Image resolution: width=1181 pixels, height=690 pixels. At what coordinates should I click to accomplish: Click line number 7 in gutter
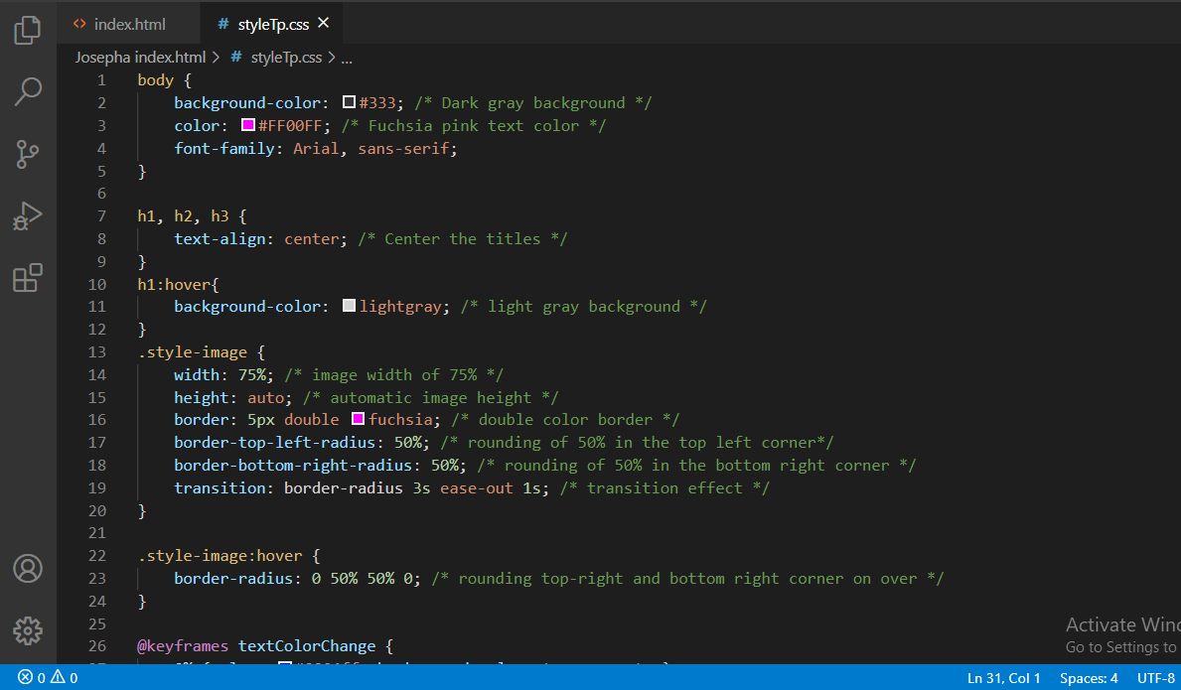(101, 216)
